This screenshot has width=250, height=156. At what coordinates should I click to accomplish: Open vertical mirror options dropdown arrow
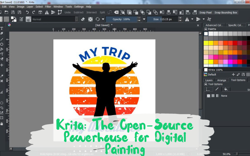coord(204,19)
